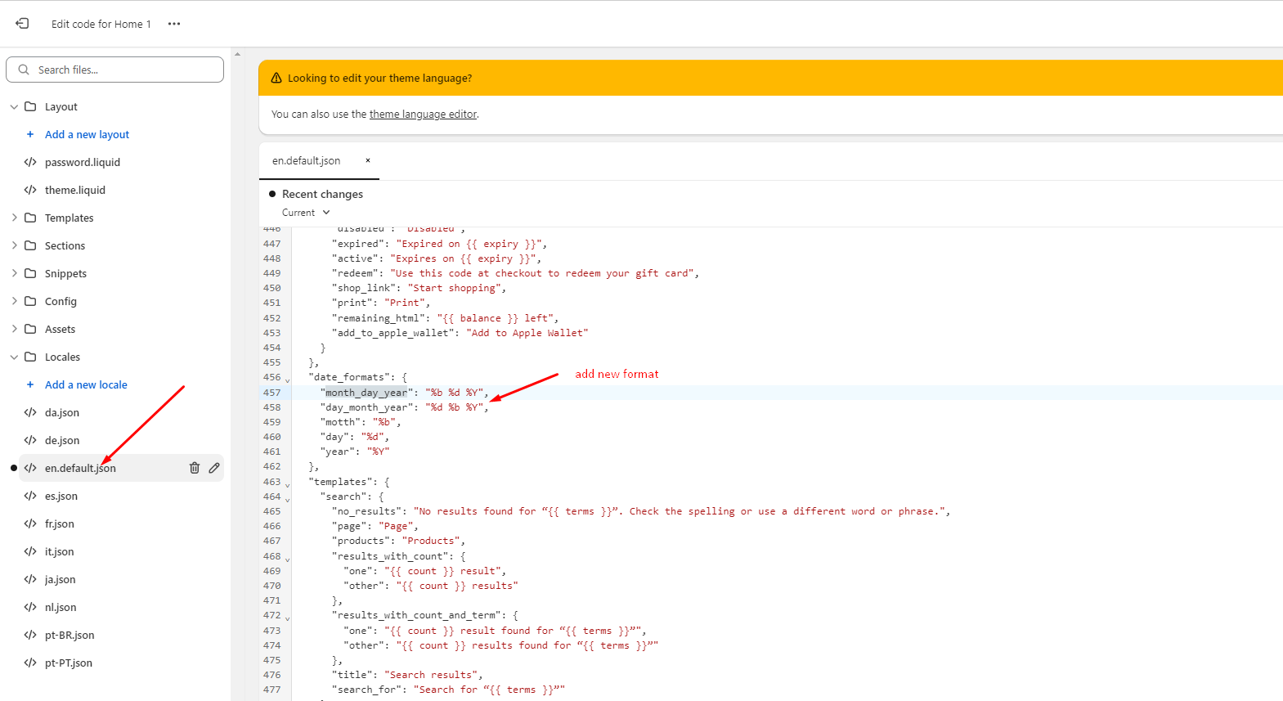The image size is (1283, 701).
Task: Click the code icon beside theme.liquid
Action: point(30,190)
